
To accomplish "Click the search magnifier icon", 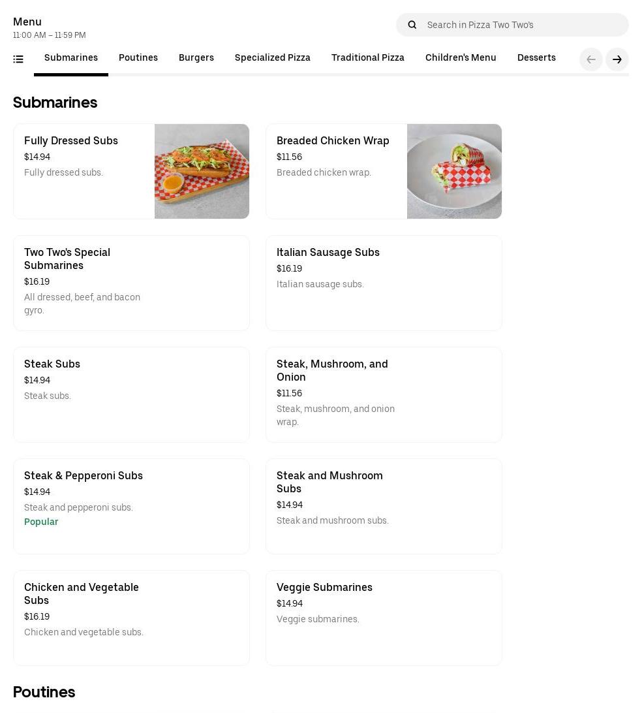I will pos(412,25).
